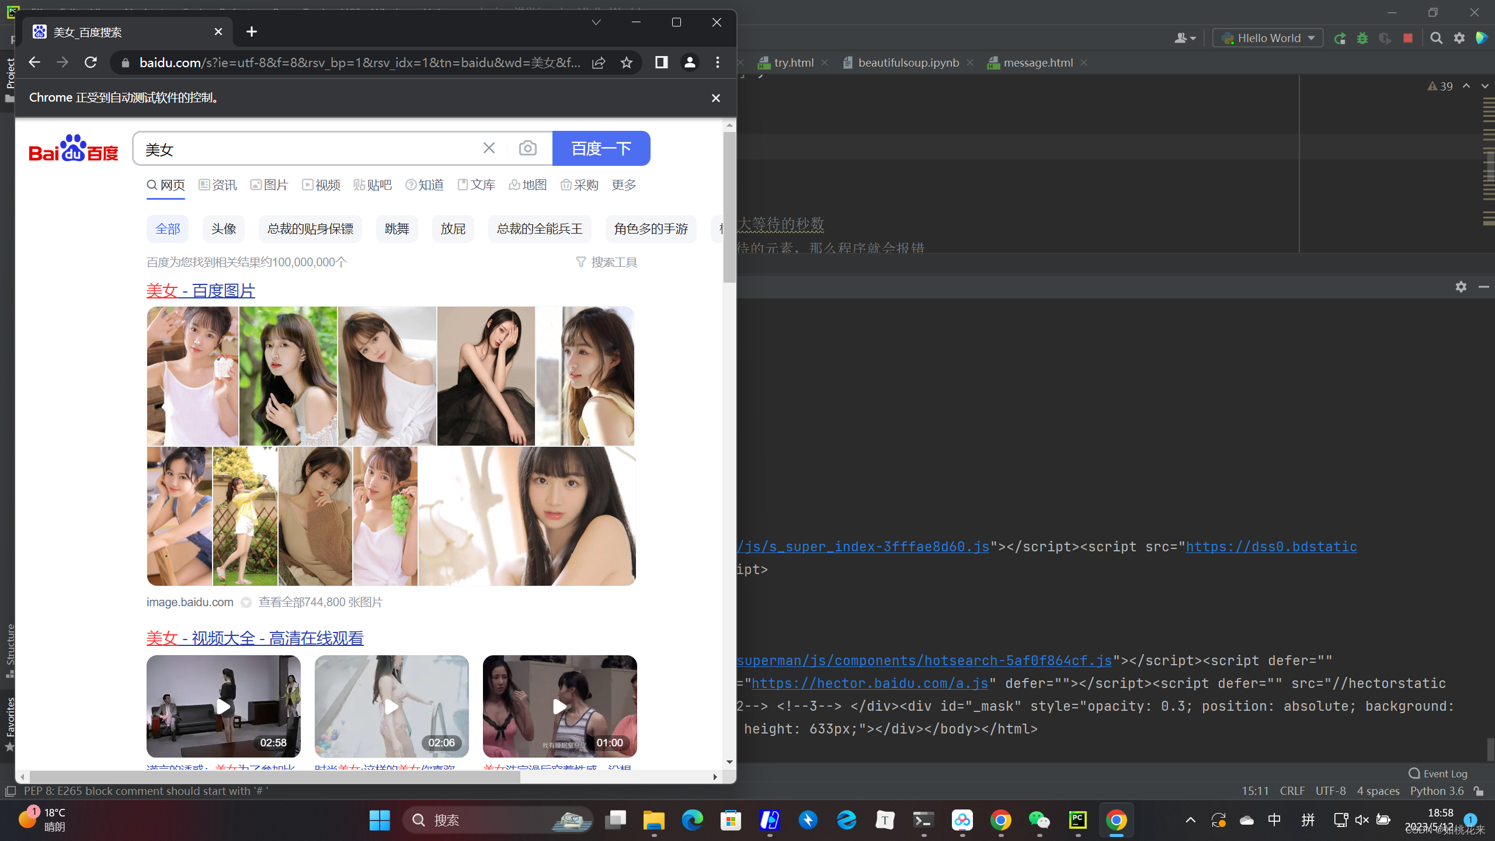Select the 全部 filter chip
1495x841 pixels.
(168, 229)
